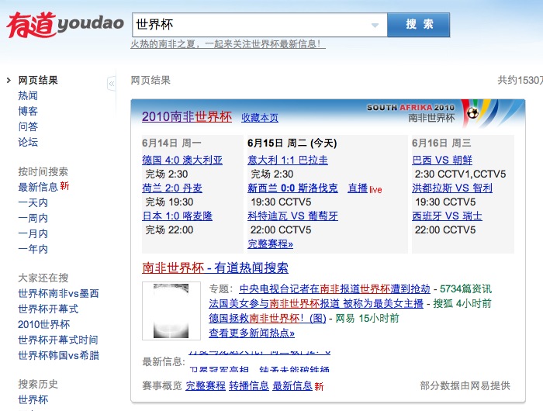This screenshot has width=543, height=411.
Task: Click 查看更多新闻热点» link
Action: pyautogui.click(x=252, y=333)
